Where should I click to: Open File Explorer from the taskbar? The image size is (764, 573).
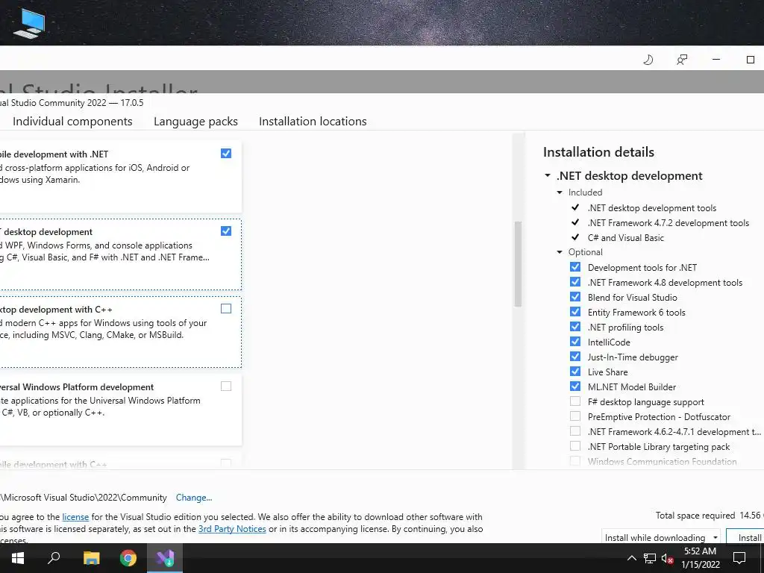[x=91, y=558]
